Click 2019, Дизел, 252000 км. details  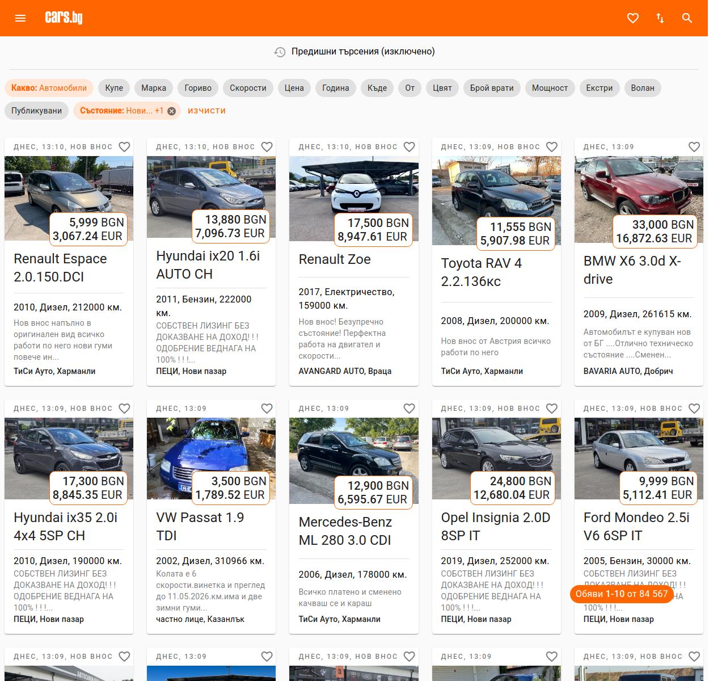coord(495,561)
